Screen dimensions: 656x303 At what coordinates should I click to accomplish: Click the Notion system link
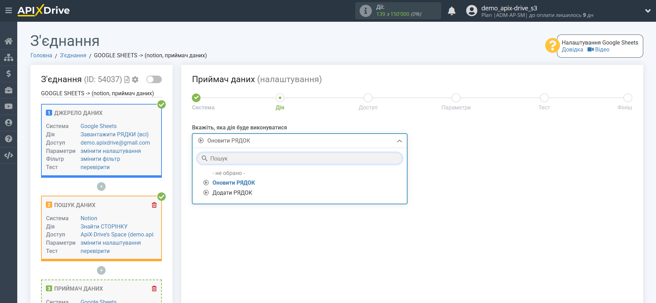point(89,218)
